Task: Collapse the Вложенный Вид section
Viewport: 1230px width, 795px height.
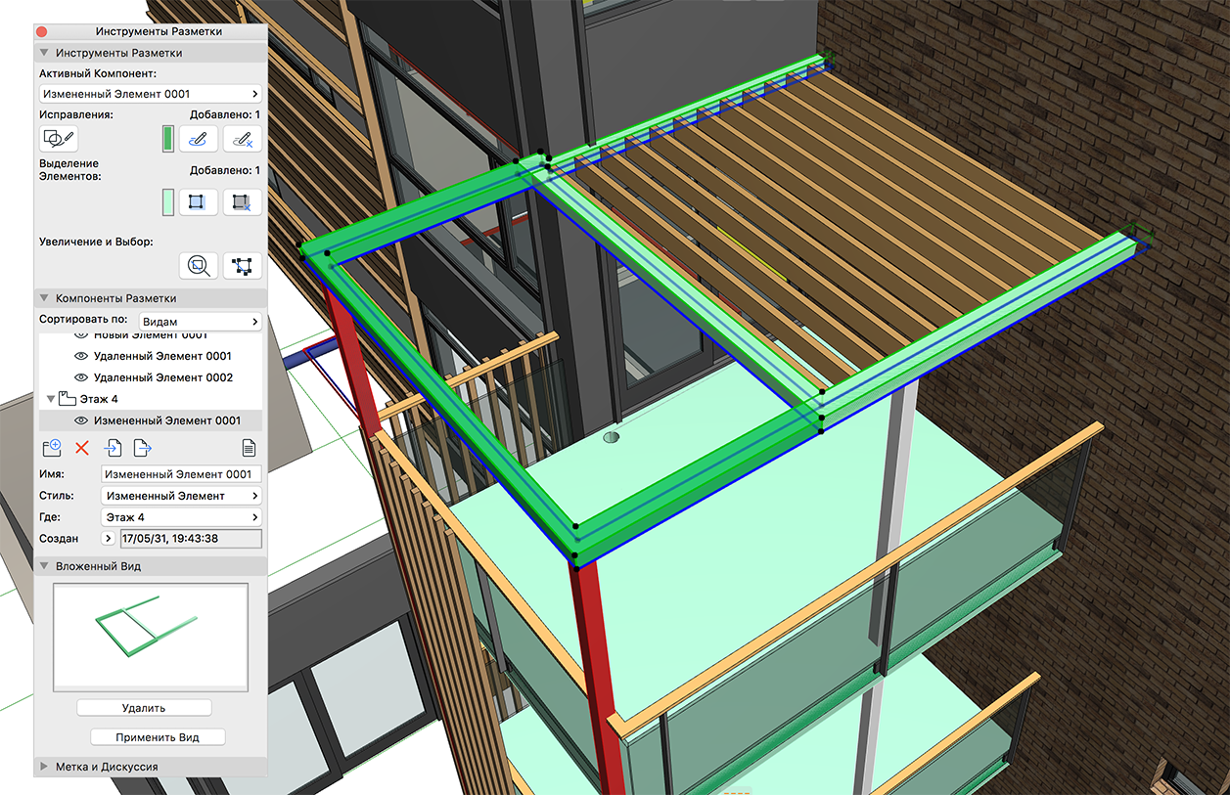Action: (44, 565)
